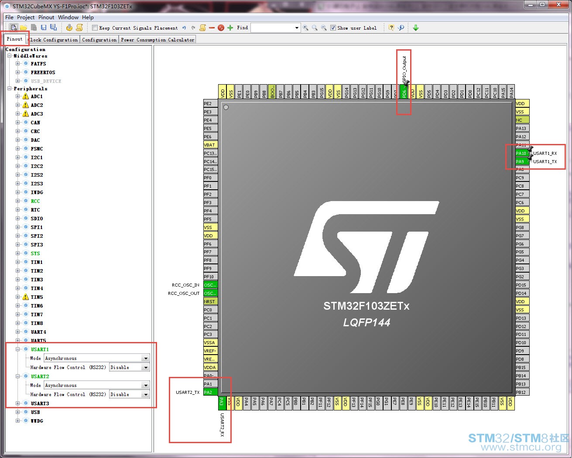Click the OSC pin labeled RCC_OSC_OUT
The height and width of the screenshot is (458, 572).
[x=211, y=293]
